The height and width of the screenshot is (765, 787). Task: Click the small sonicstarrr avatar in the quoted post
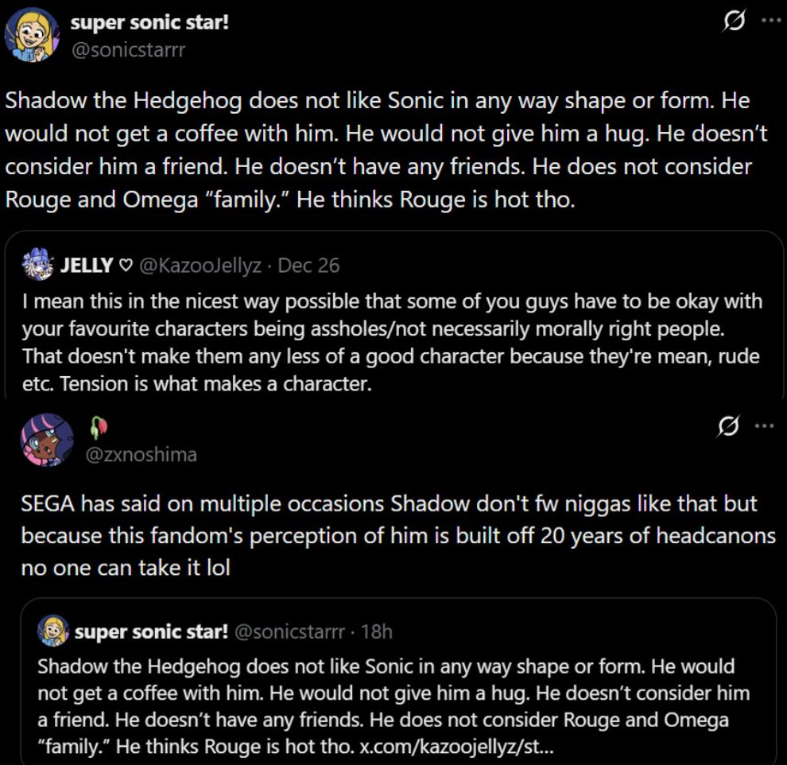(53, 631)
